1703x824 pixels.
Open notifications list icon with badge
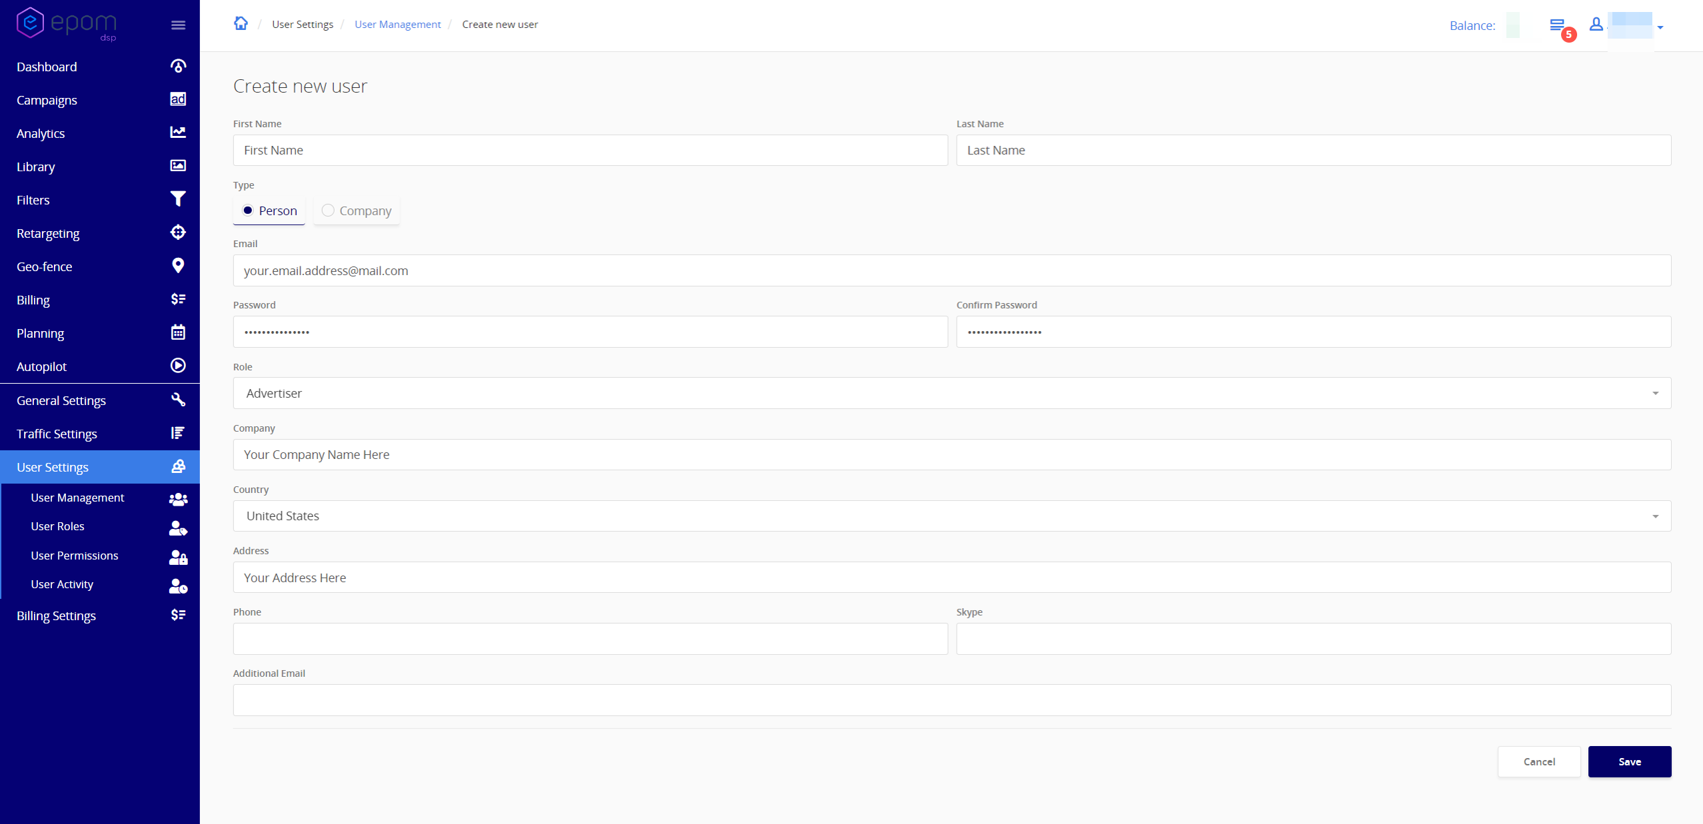coord(1558,25)
